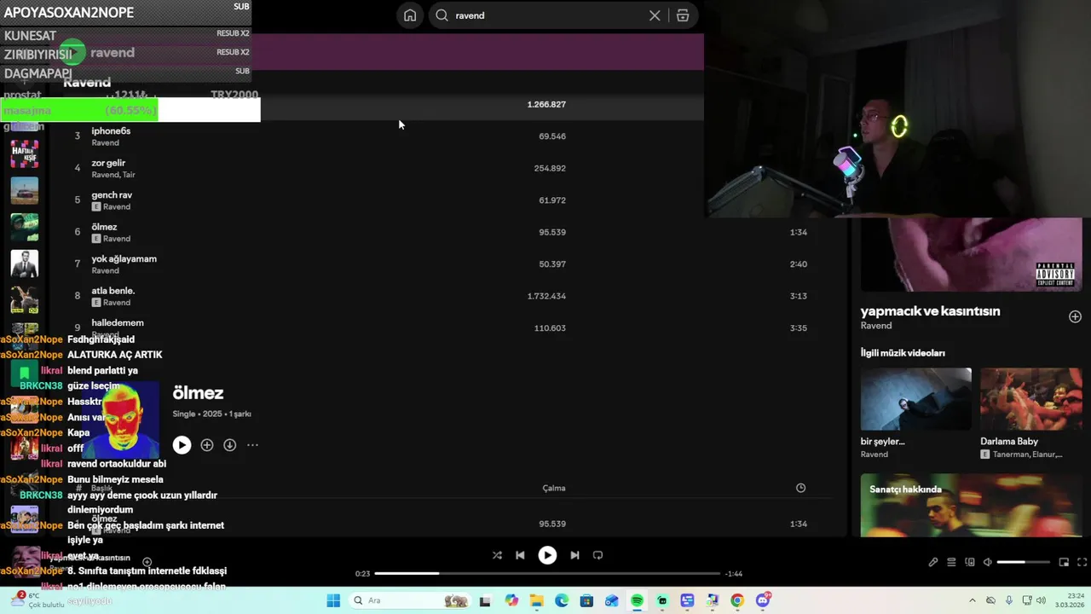Toggle repeat mode in player bar
This screenshot has height=614, width=1091.
(597, 555)
